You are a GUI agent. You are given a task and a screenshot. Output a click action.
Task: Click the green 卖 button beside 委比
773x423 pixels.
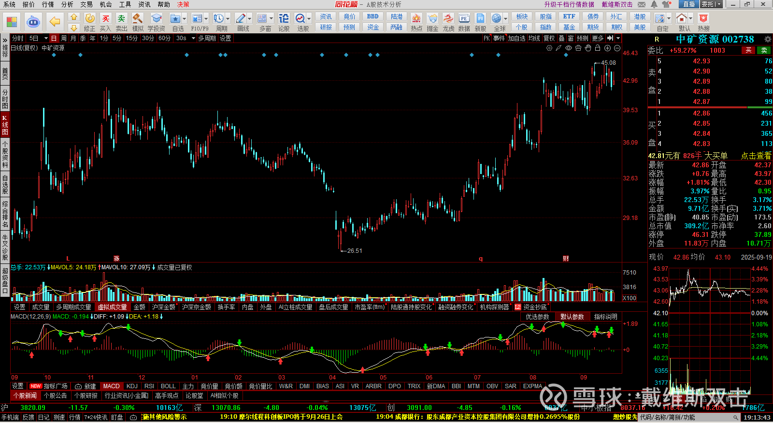(x=764, y=50)
